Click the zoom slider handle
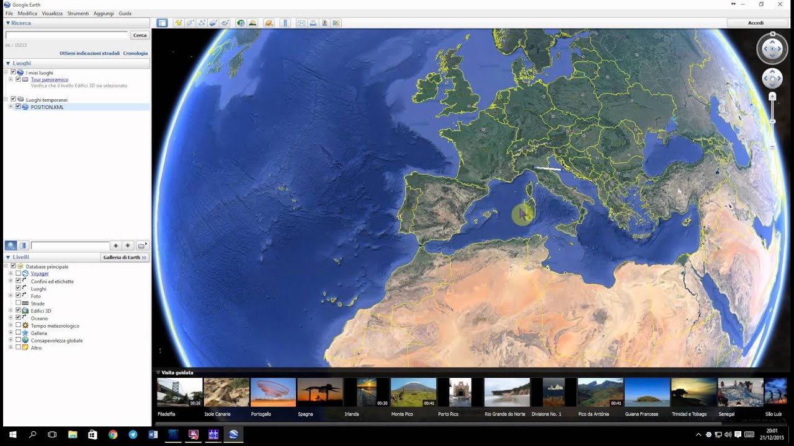The image size is (794, 446). click(772, 97)
